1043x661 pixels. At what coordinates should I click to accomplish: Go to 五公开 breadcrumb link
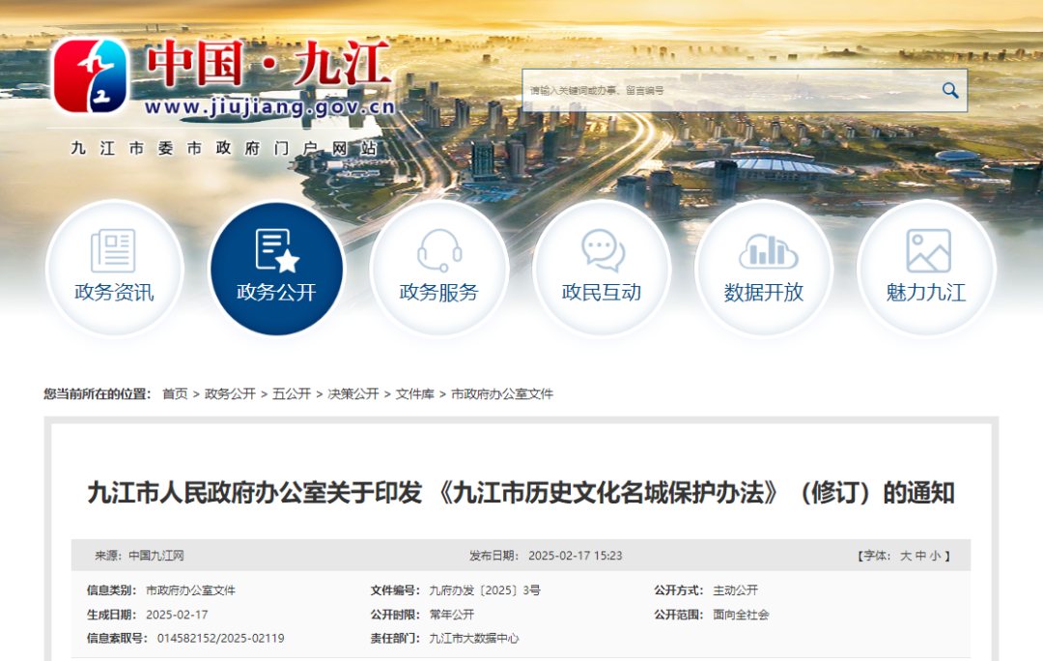[292, 394]
